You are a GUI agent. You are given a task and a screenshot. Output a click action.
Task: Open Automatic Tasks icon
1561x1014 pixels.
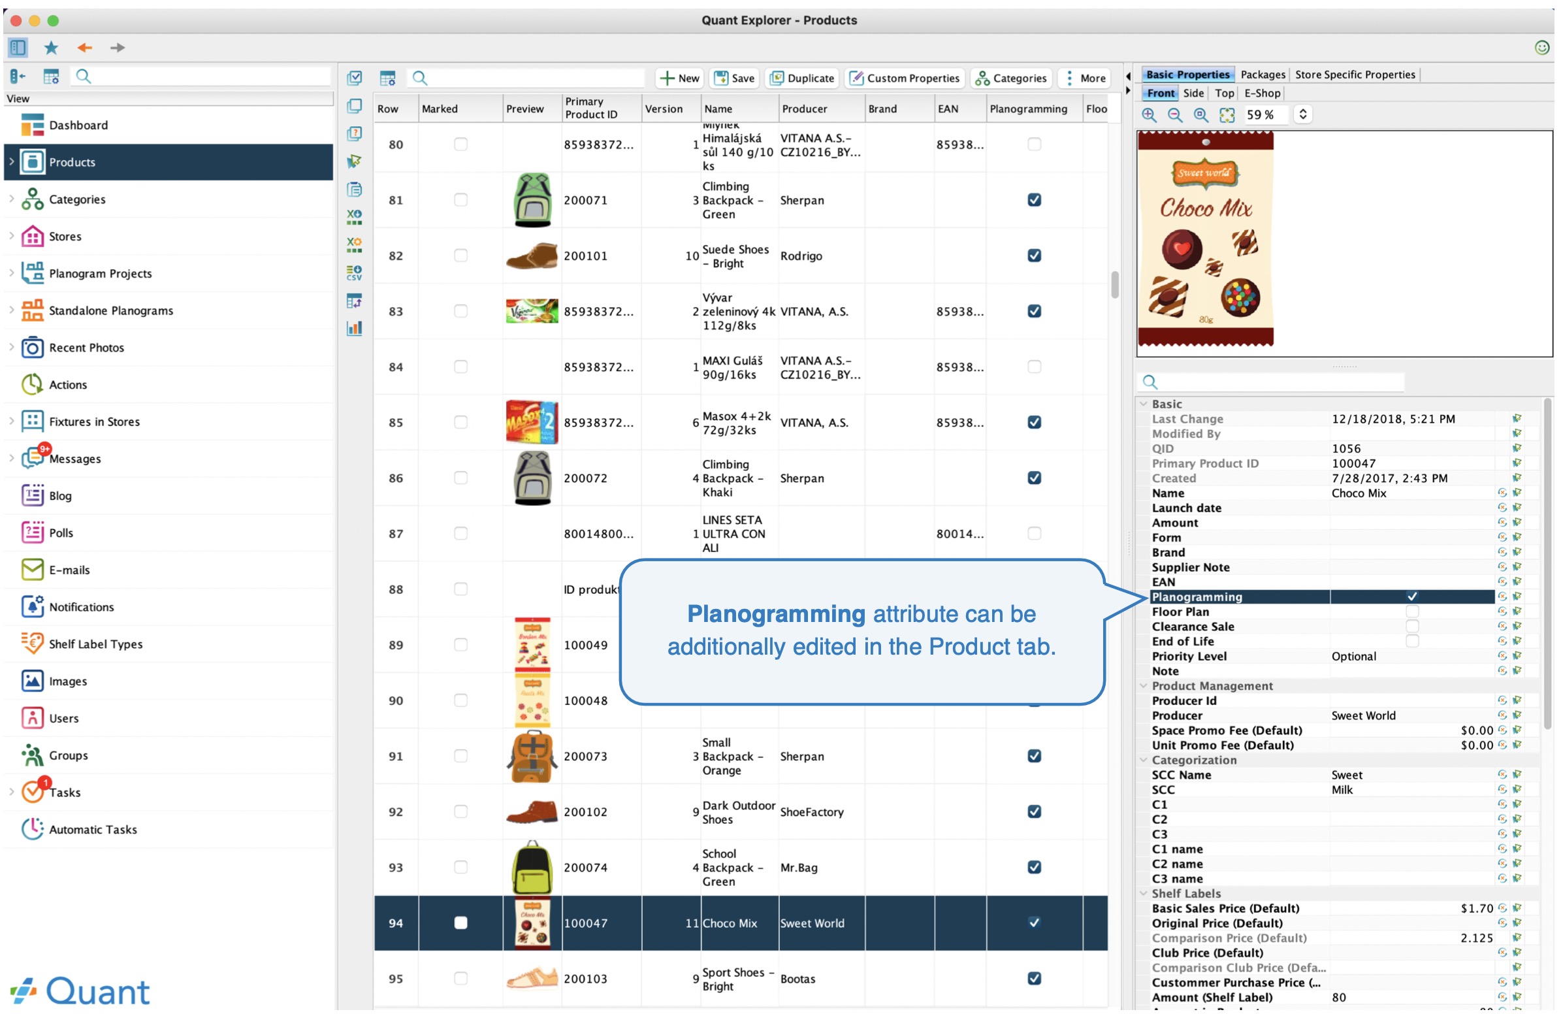pos(32,829)
